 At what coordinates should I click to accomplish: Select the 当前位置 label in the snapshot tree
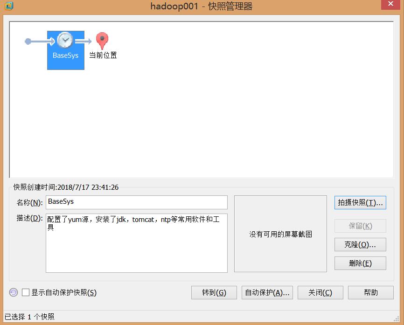[103, 55]
